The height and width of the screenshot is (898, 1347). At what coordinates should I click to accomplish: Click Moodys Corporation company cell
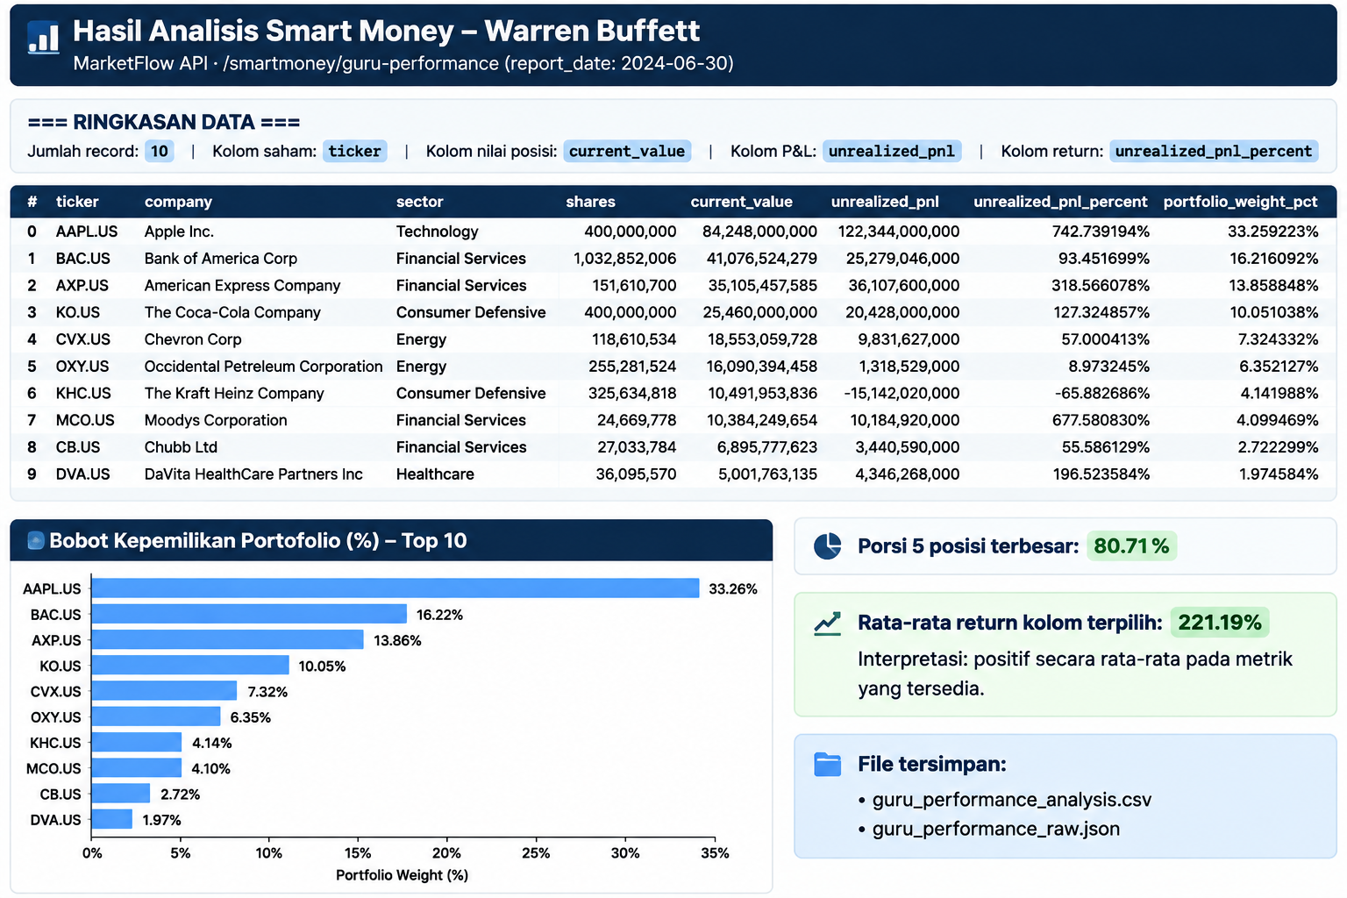[216, 421]
